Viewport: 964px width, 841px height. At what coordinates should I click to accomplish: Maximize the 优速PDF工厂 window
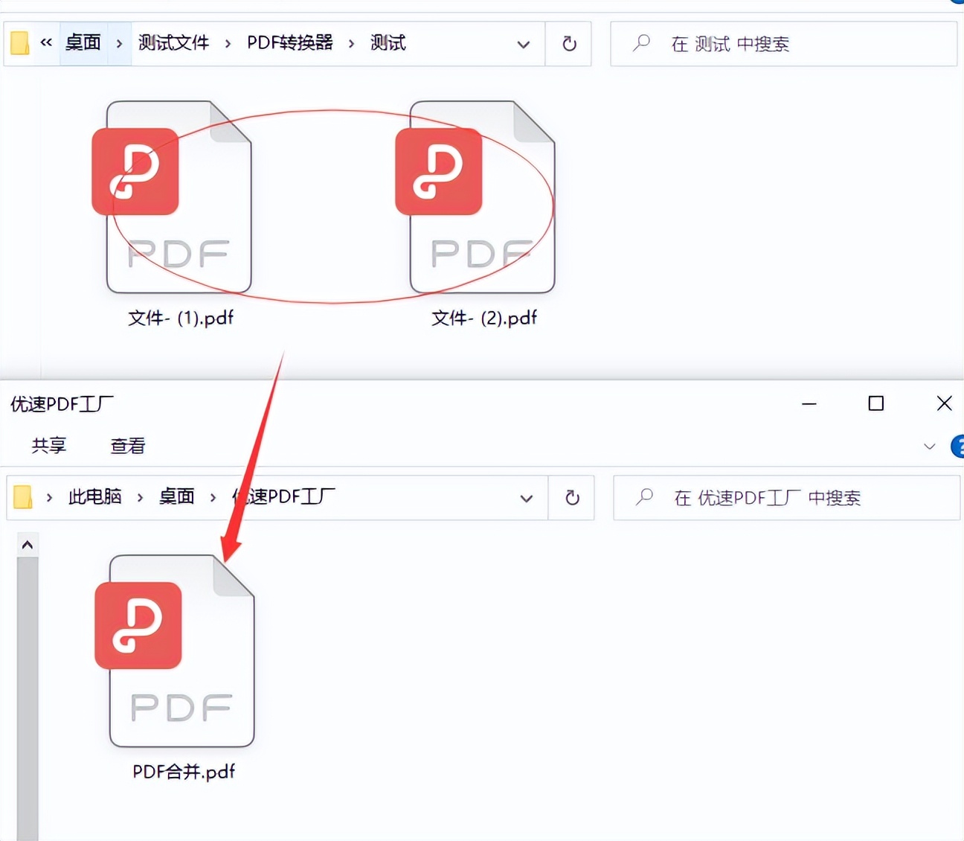(x=876, y=403)
